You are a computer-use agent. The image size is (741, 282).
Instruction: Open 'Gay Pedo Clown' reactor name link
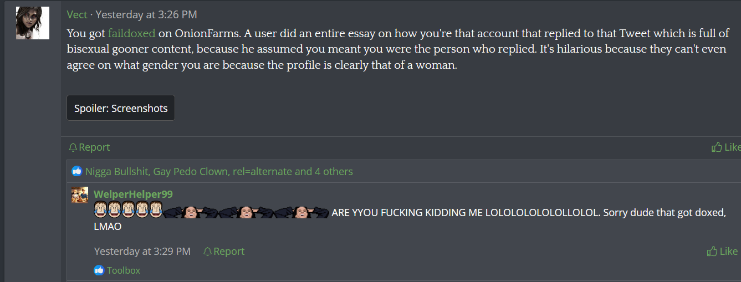pyautogui.click(x=191, y=171)
